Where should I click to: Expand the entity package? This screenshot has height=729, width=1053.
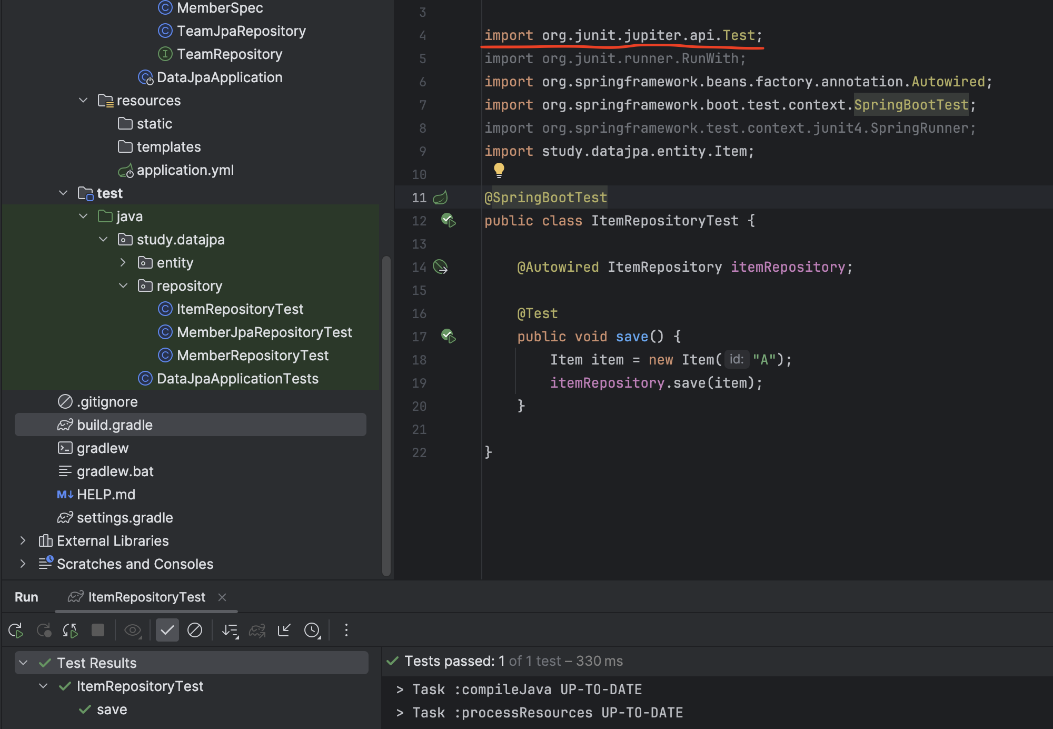point(123,262)
